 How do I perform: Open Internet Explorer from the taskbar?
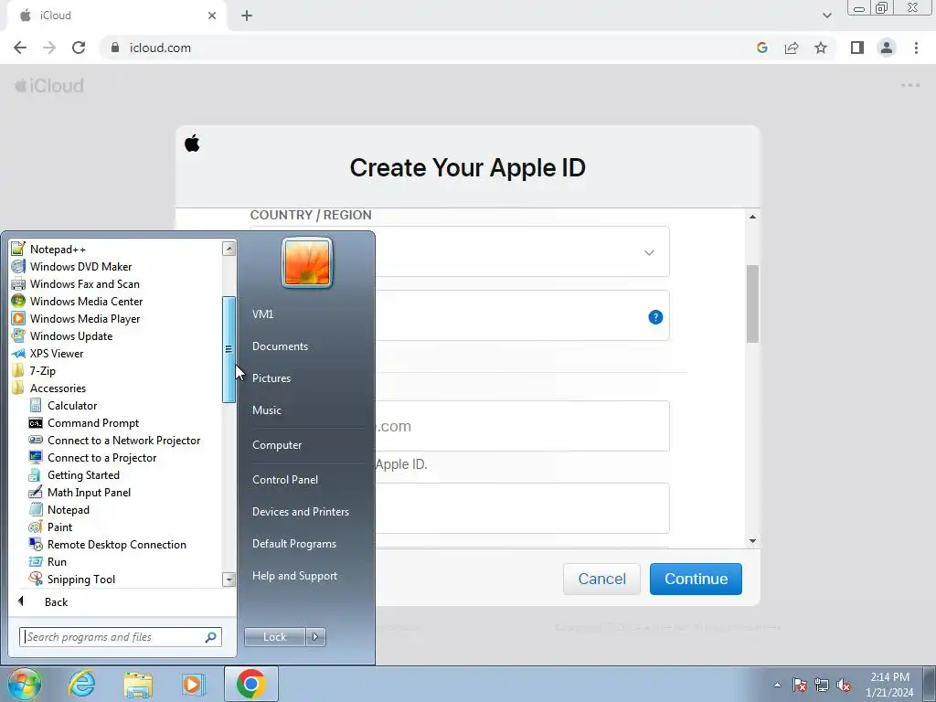(x=81, y=684)
